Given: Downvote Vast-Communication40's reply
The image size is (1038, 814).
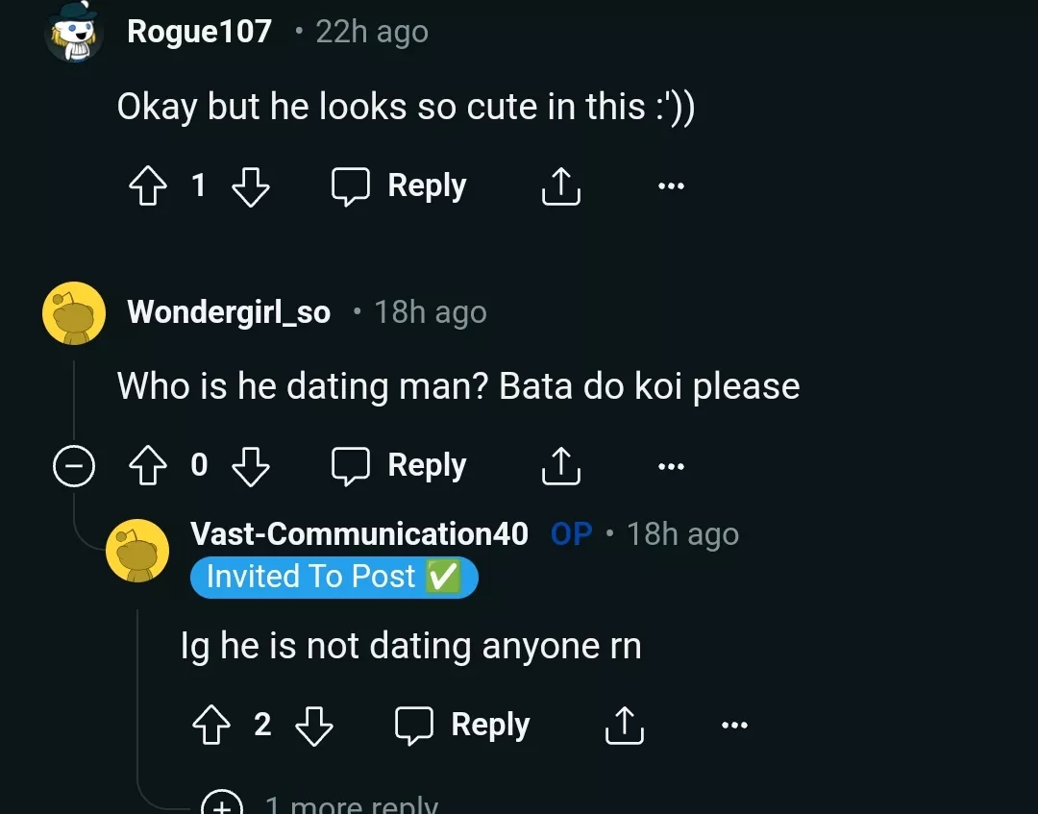Looking at the screenshot, I should pyautogui.click(x=314, y=726).
